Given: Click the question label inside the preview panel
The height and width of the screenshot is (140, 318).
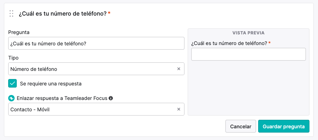Looking at the screenshot, I should (229, 43).
